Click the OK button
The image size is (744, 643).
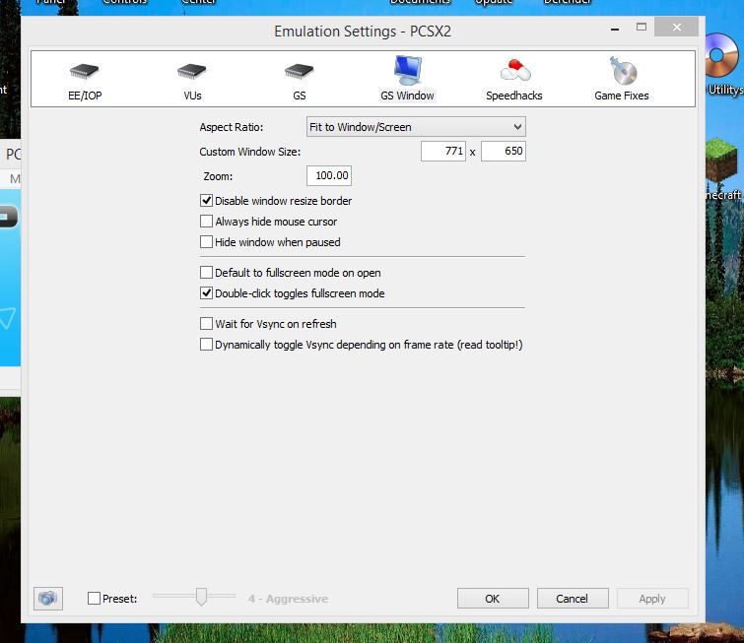click(493, 599)
